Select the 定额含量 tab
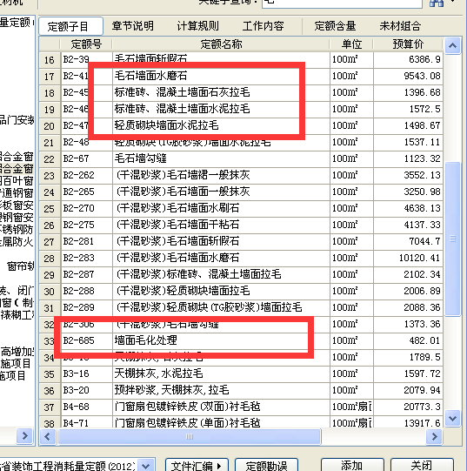The width and height of the screenshot is (467, 471). coord(335,26)
